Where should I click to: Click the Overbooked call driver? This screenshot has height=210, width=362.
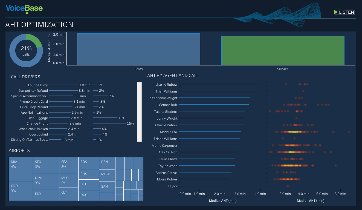[x=38, y=134]
